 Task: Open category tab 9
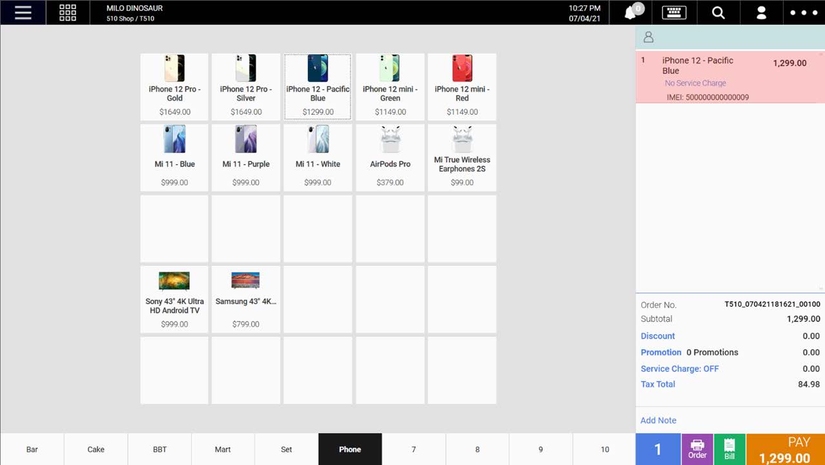pyautogui.click(x=541, y=449)
